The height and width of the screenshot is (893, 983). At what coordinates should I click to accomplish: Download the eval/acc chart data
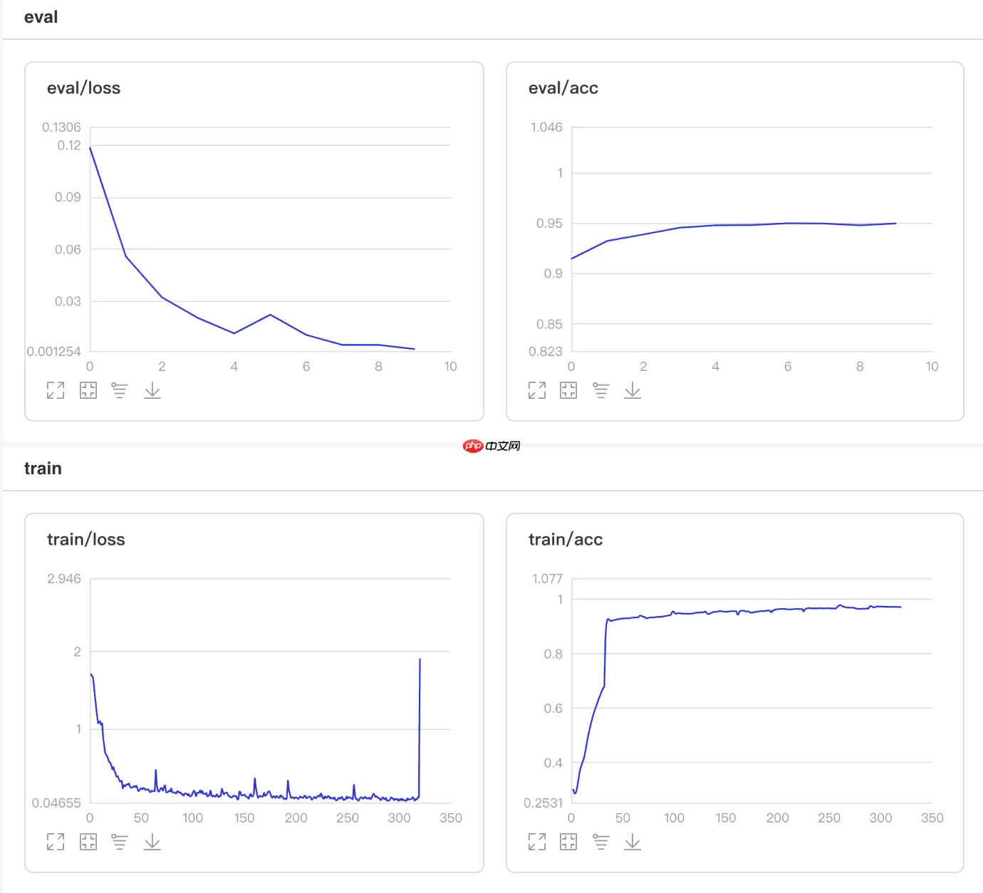(x=633, y=390)
